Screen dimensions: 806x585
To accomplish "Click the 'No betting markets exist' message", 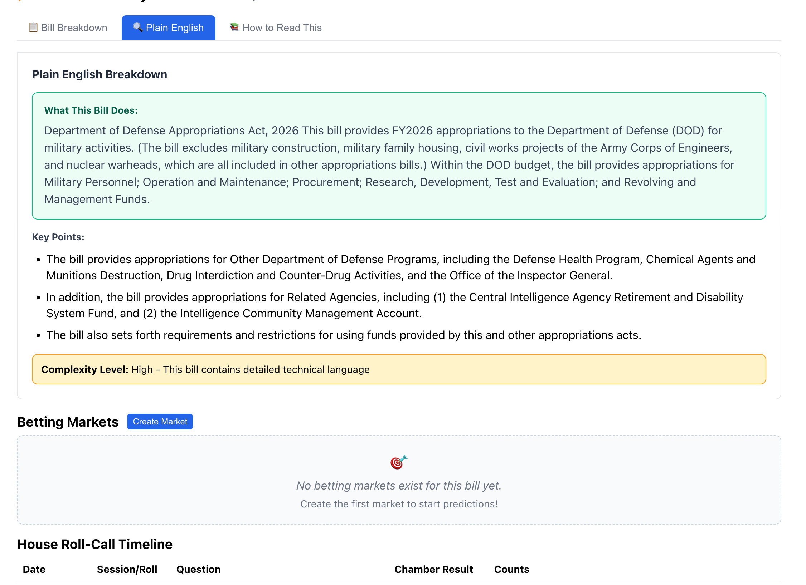I will [x=398, y=486].
